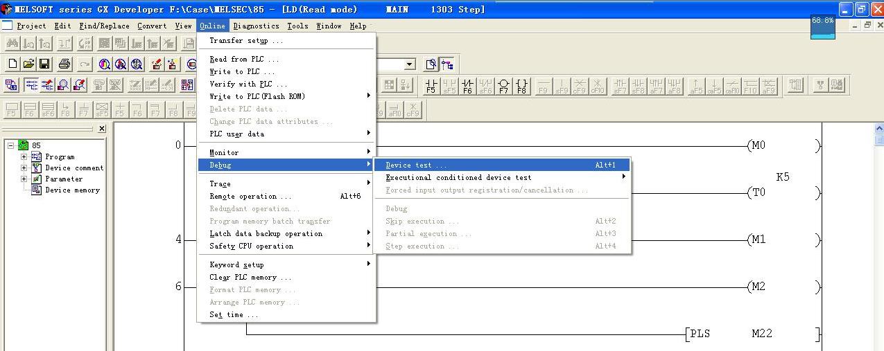884x351 pixels.
Task: Click the vertical scrollbar up arrow
Action: pos(878,129)
